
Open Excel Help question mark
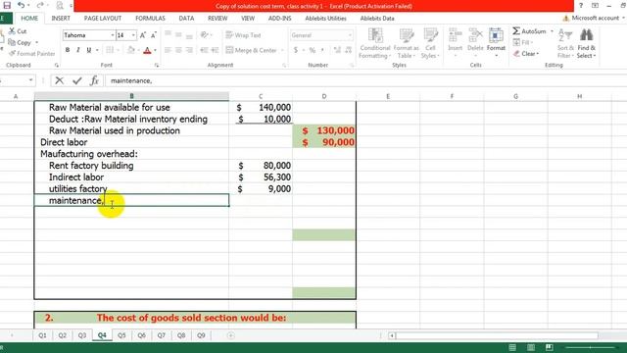tap(581, 5)
